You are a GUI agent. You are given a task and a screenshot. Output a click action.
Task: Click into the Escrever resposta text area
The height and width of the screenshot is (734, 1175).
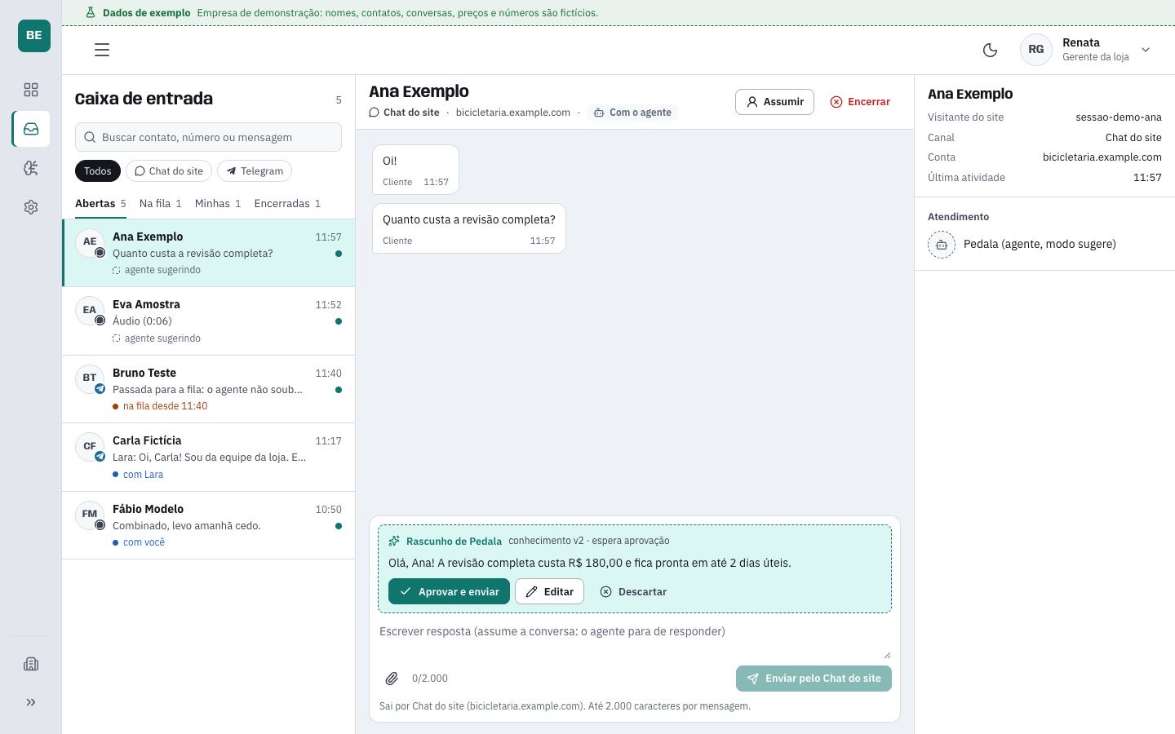click(635, 640)
